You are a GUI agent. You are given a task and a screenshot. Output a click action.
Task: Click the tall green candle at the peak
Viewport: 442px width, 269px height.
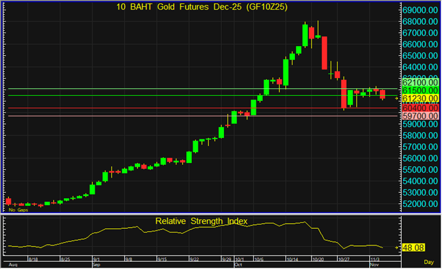tap(305, 35)
